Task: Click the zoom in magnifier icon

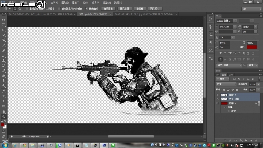Action: tap(15, 8)
